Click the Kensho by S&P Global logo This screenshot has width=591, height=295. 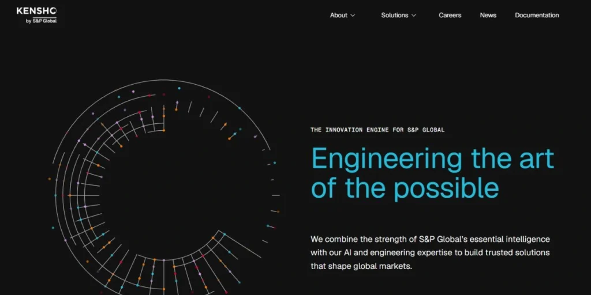36,16
